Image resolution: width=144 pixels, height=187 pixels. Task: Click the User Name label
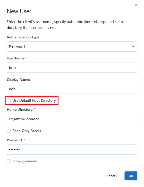click(x=17, y=58)
